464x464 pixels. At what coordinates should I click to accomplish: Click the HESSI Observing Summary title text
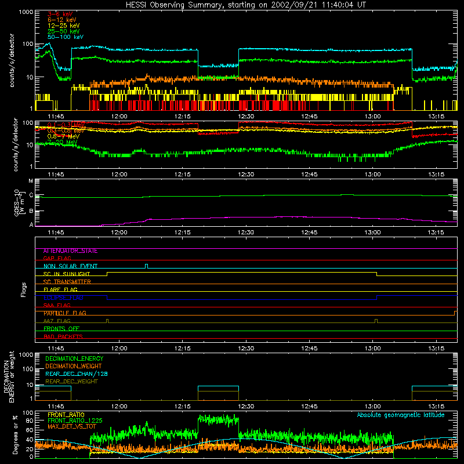(x=245, y=5)
